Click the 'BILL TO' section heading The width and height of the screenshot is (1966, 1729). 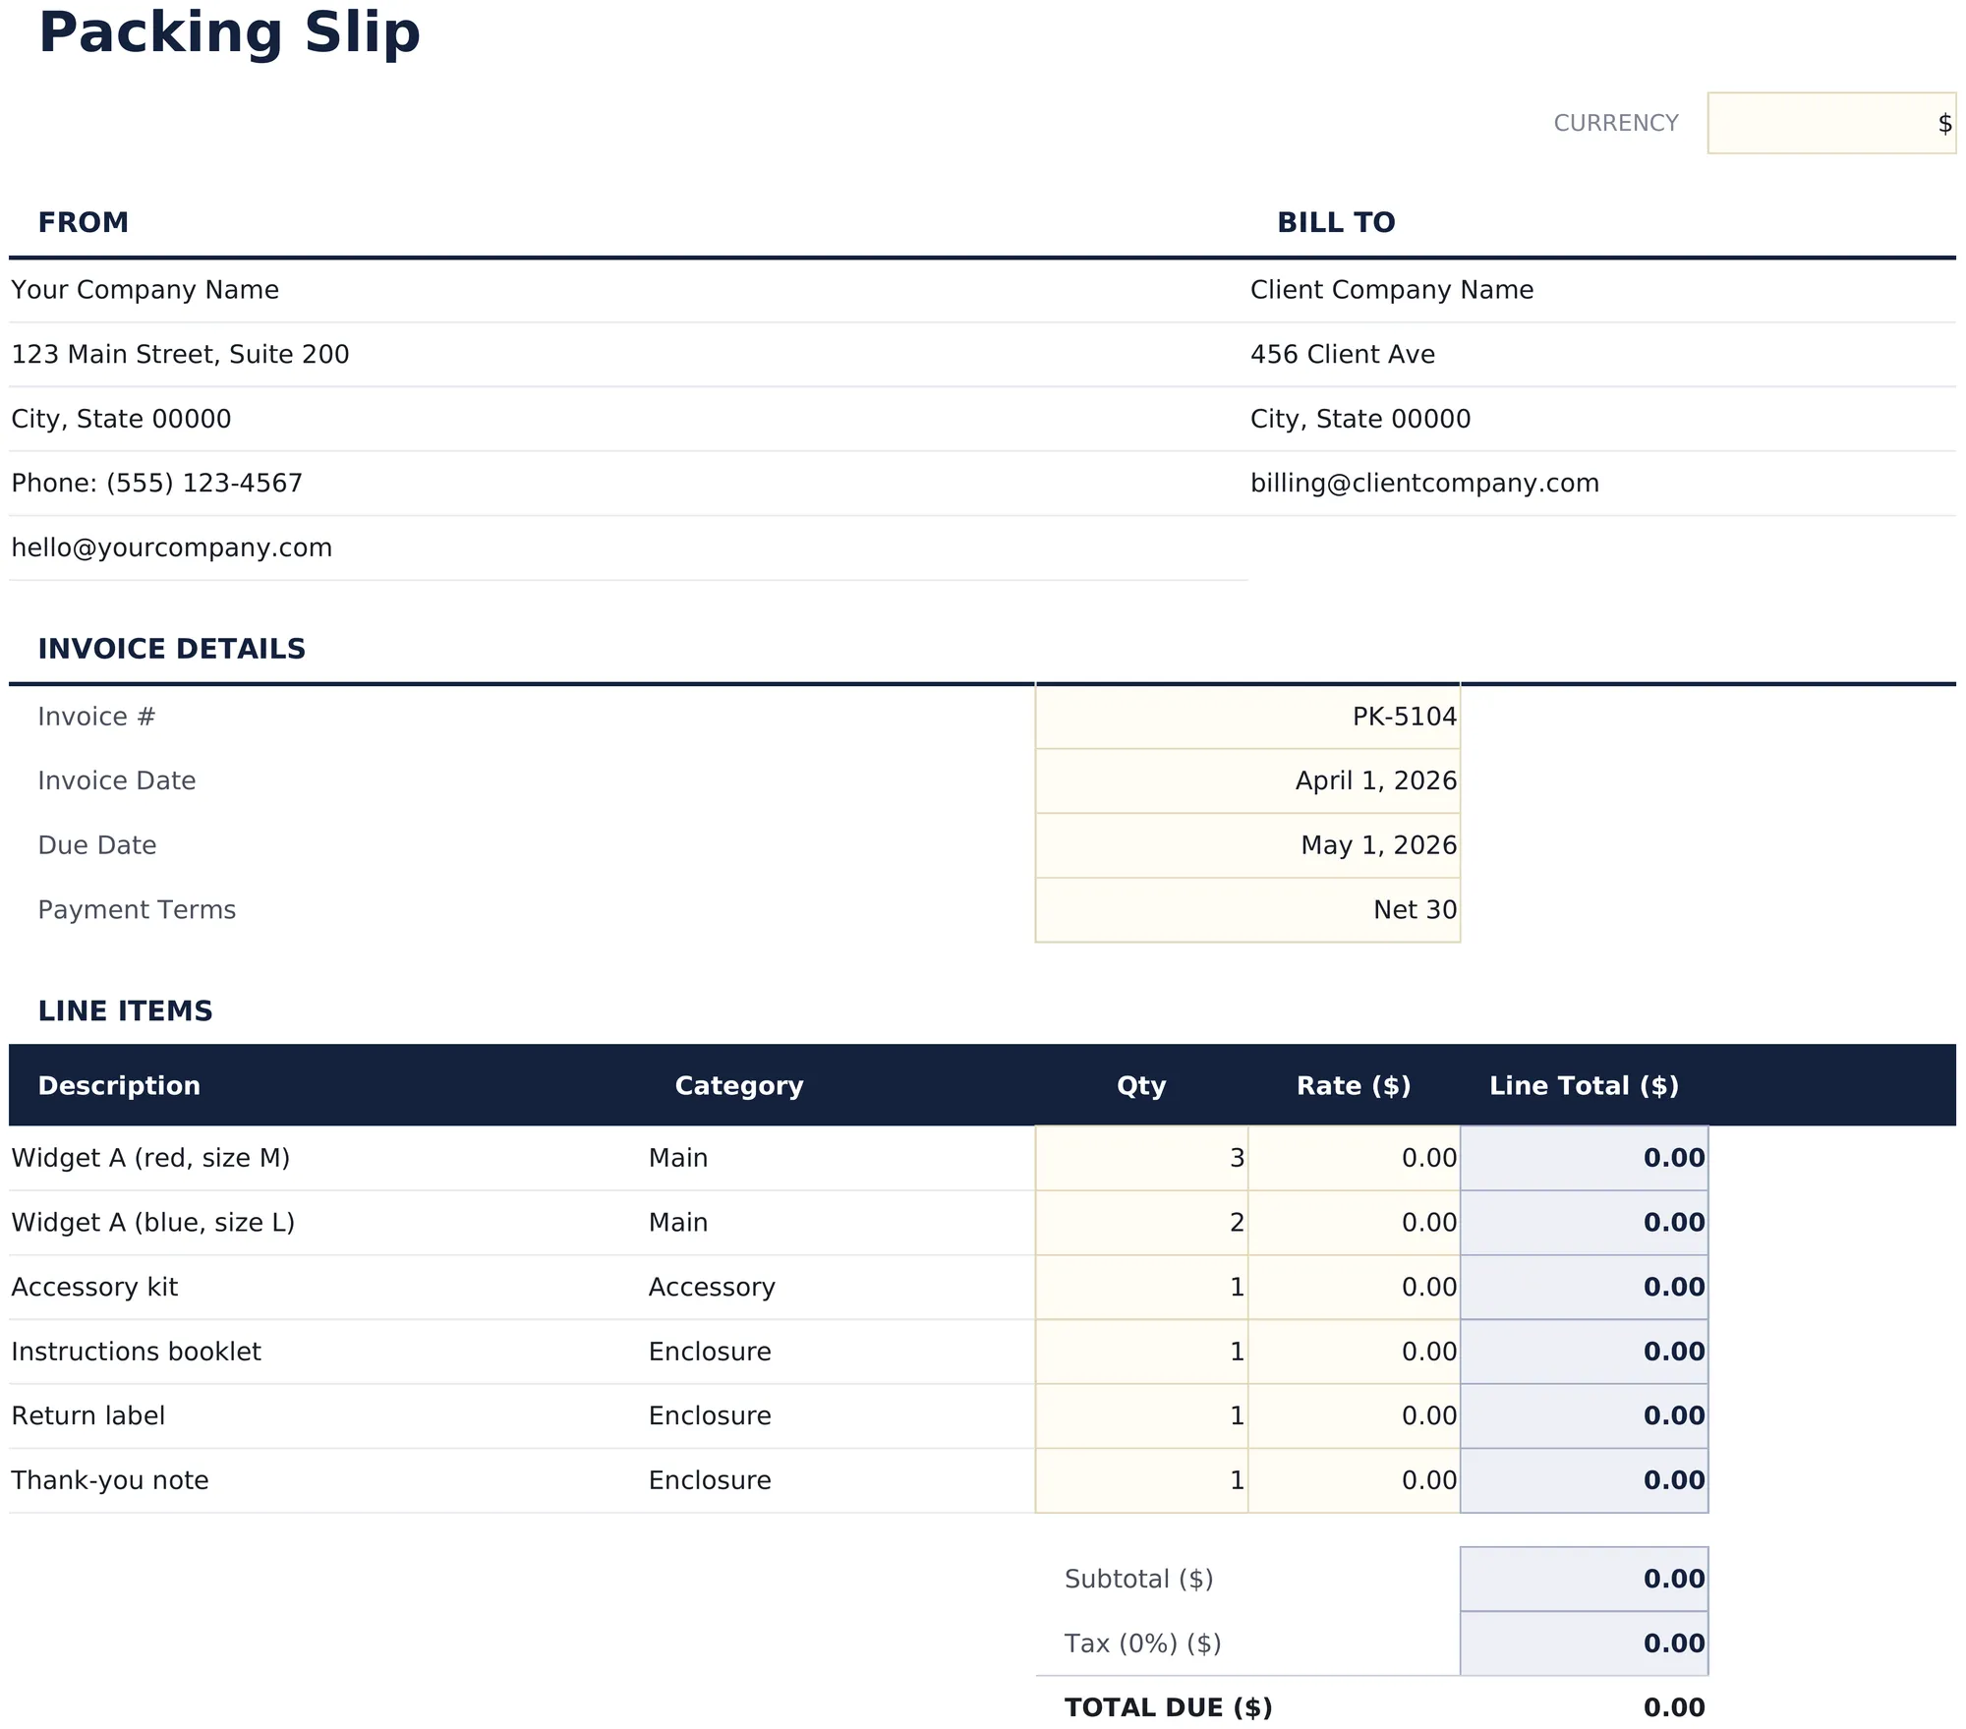[x=1336, y=222]
